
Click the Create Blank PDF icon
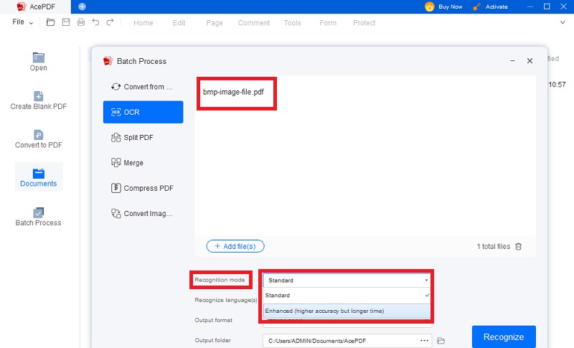[39, 96]
